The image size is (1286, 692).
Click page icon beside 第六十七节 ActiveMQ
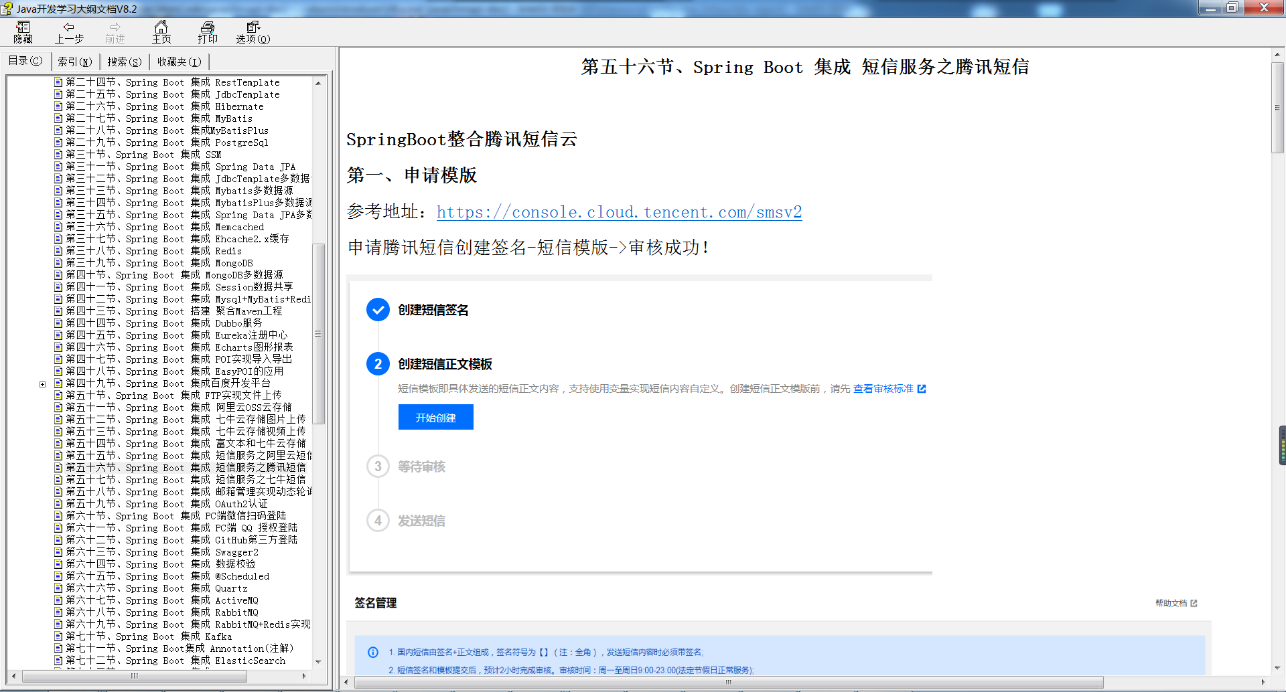coord(58,600)
